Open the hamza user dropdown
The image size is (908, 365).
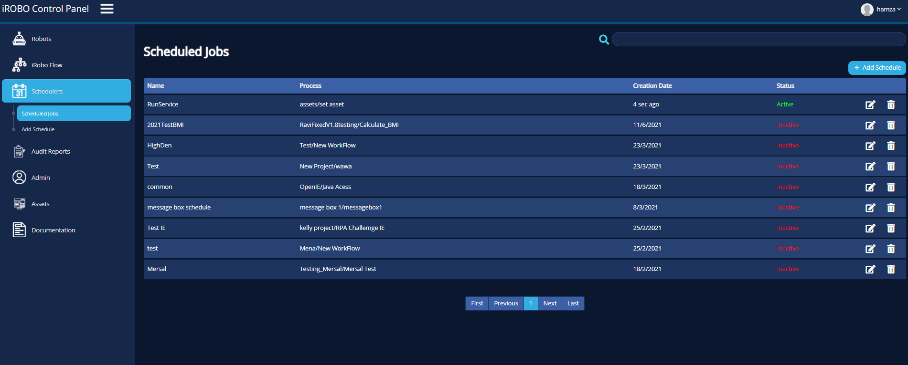pos(881,10)
